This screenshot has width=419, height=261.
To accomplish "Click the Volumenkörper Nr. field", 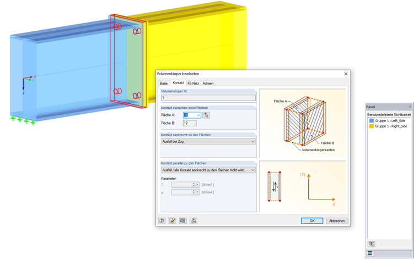I will click(208, 98).
